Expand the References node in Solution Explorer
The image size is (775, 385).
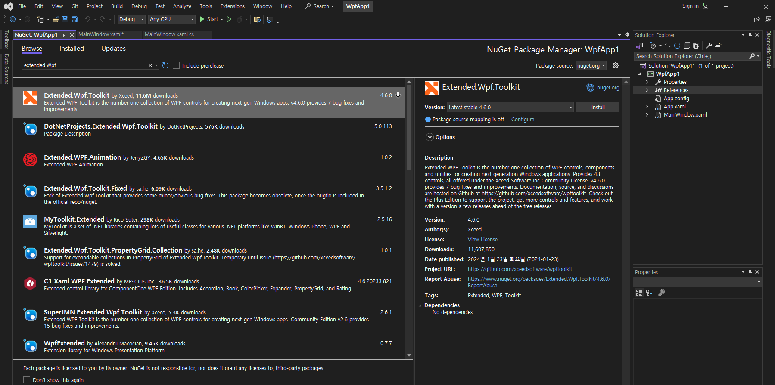pos(647,90)
